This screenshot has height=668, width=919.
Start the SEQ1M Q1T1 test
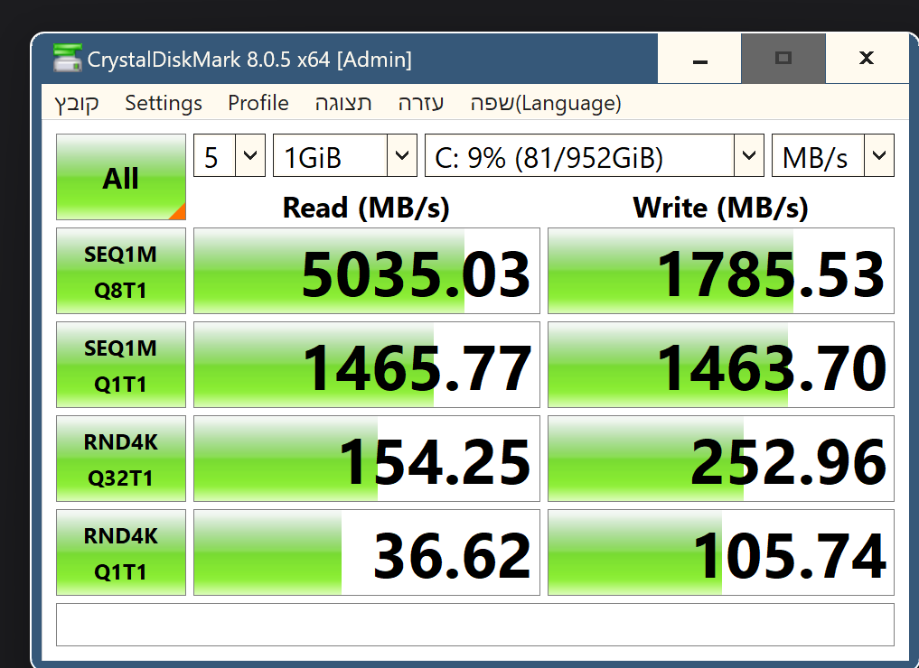coord(121,365)
